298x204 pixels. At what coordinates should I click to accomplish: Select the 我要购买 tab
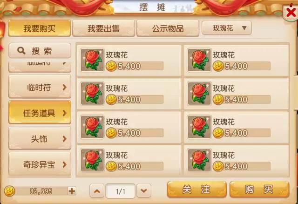39,28
